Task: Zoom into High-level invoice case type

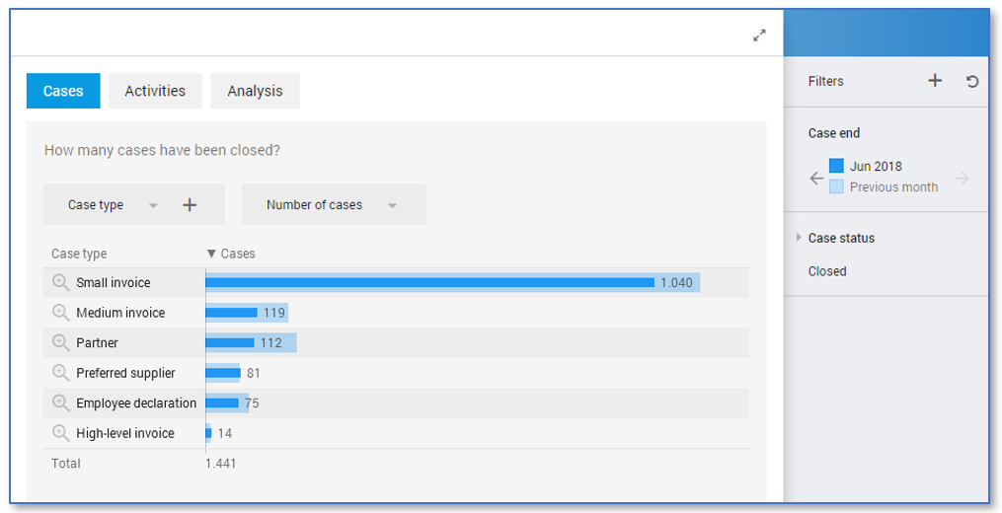Action: (61, 433)
